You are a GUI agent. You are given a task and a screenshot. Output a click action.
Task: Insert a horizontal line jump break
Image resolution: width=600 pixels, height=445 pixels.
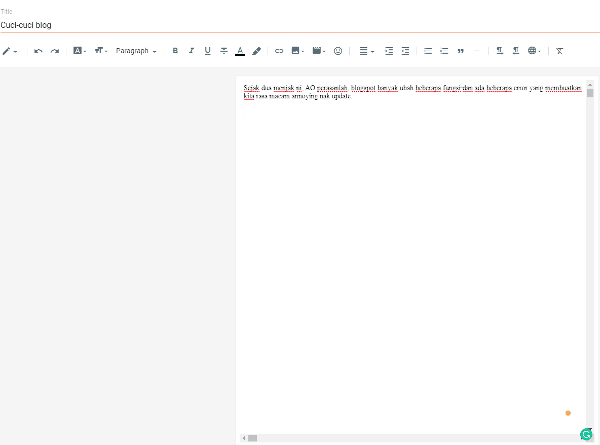click(x=477, y=51)
